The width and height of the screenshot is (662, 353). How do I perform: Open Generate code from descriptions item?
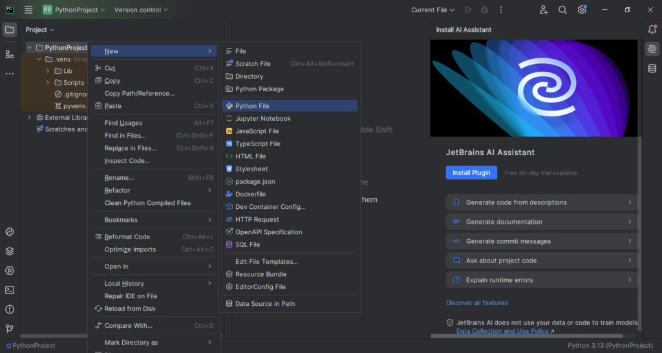(x=542, y=202)
